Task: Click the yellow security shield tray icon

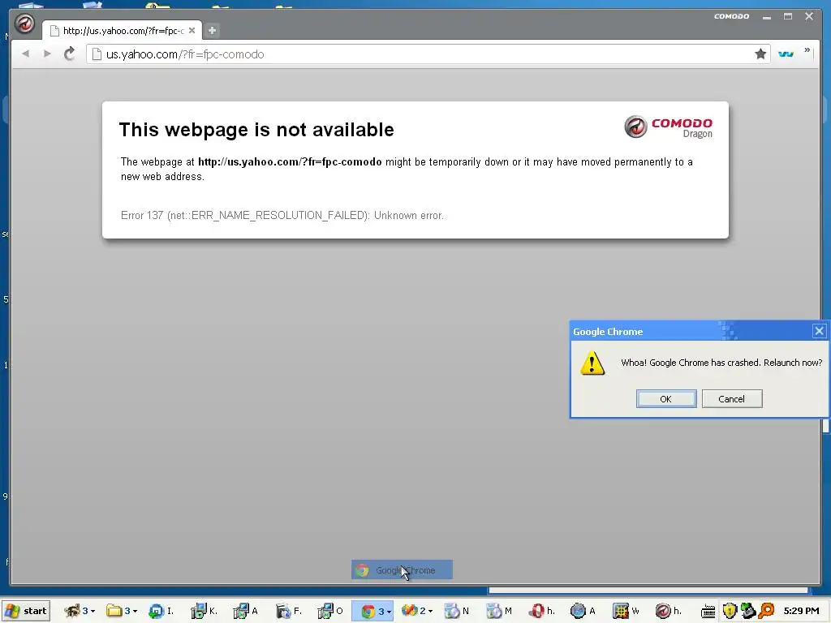Action: 730,611
